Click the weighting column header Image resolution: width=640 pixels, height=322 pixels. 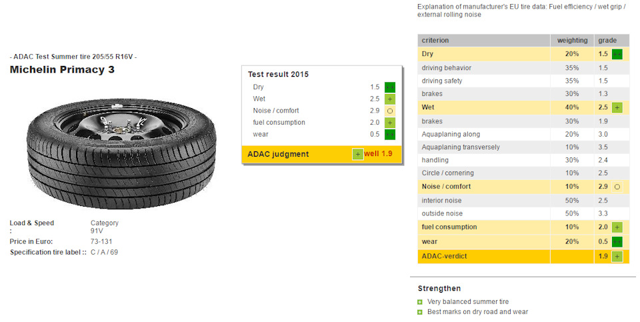click(572, 41)
